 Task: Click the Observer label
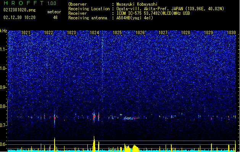pyautogui.click(x=77, y=4)
